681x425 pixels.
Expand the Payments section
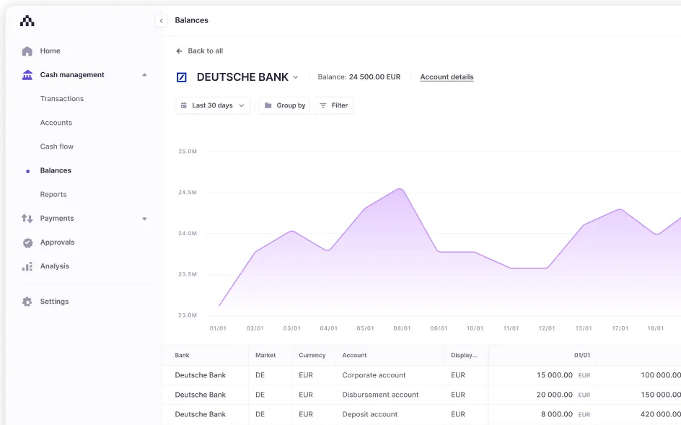(x=144, y=218)
